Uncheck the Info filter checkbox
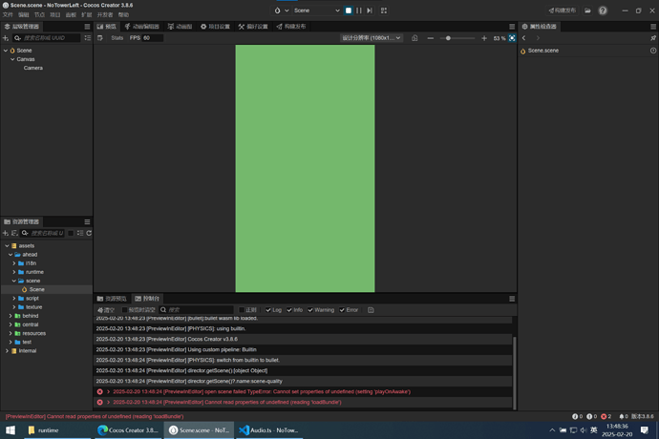659x439 pixels. pos(289,310)
